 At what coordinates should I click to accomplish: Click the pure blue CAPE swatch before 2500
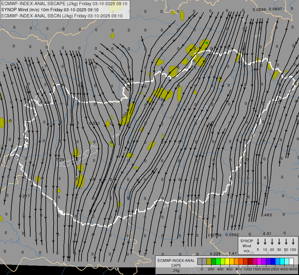pyautogui.click(x=273, y=261)
